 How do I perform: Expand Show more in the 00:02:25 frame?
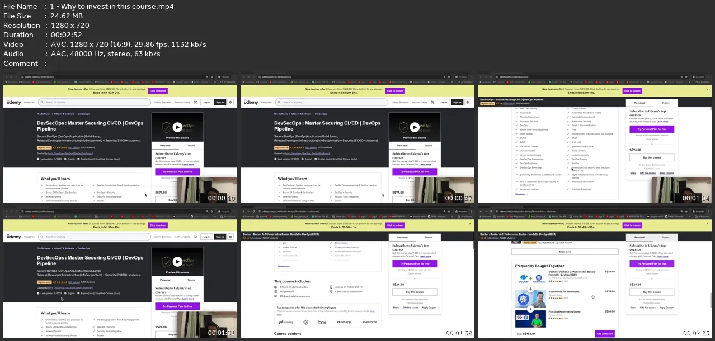coord(565,251)
